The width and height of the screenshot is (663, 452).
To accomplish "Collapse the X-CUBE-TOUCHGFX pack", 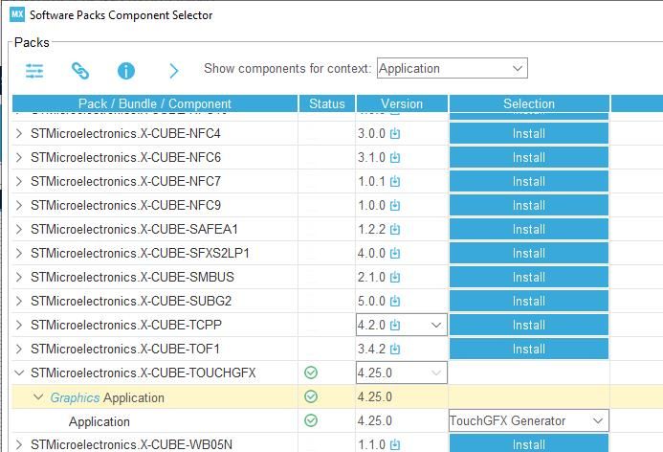I will pos(19,373).
